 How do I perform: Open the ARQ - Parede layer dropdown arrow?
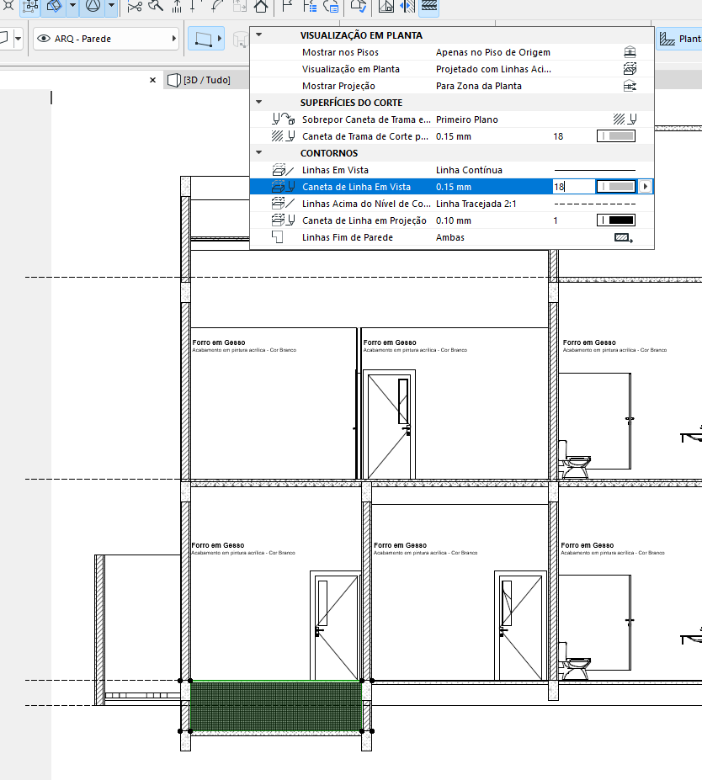point(174,39)
